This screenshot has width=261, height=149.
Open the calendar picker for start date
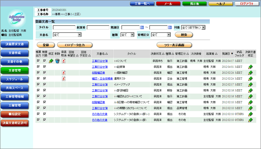click(x=142, y=28)
